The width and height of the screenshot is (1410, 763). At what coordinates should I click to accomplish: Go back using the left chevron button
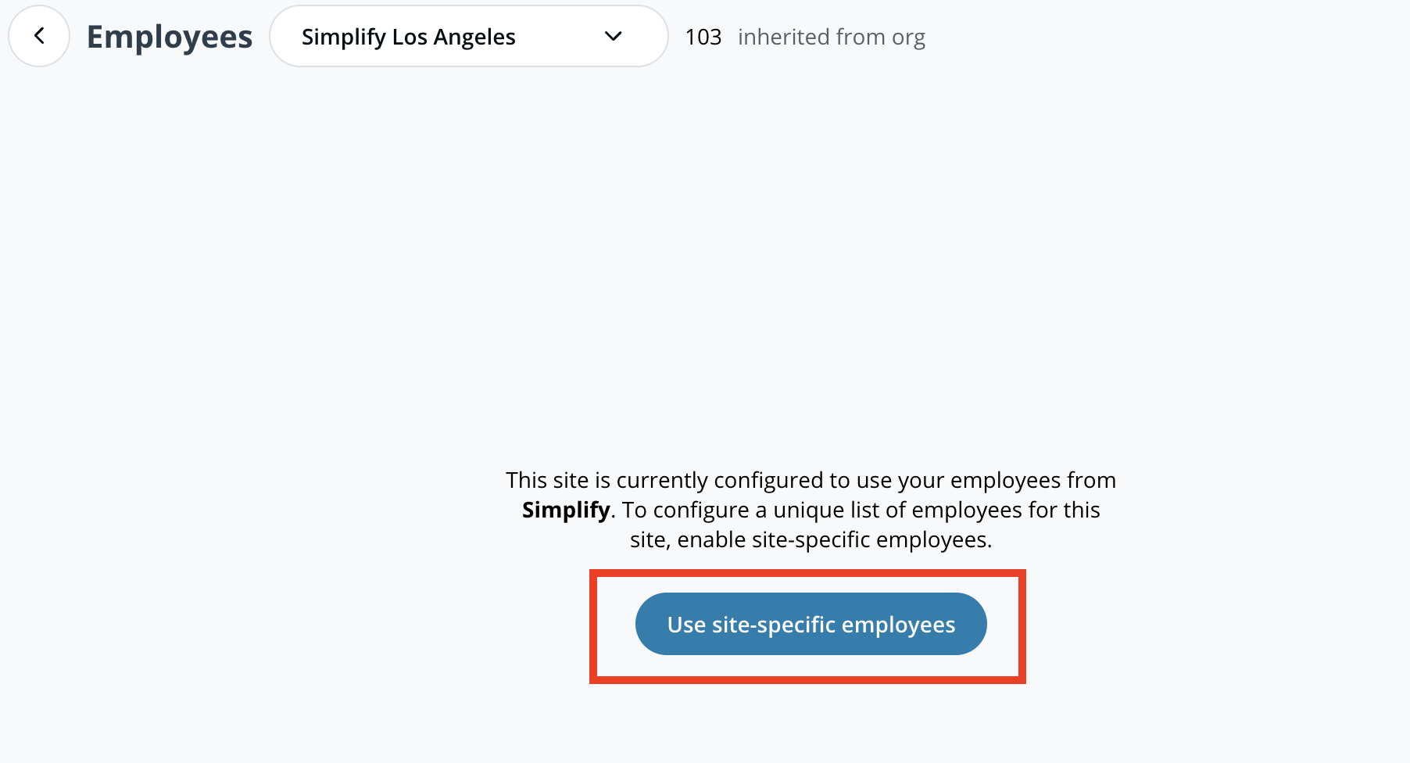click(x=39, y=36)
